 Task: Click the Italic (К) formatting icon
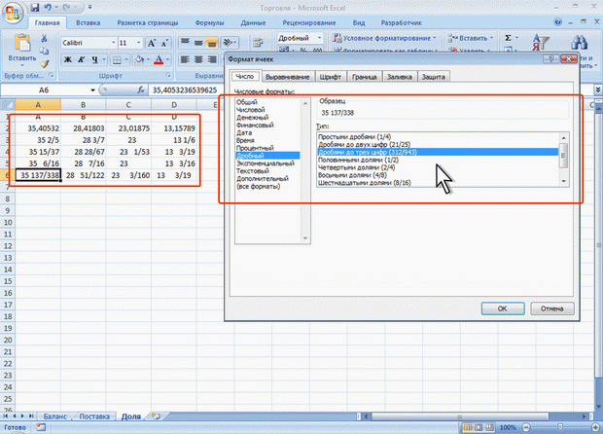[82, 59]
